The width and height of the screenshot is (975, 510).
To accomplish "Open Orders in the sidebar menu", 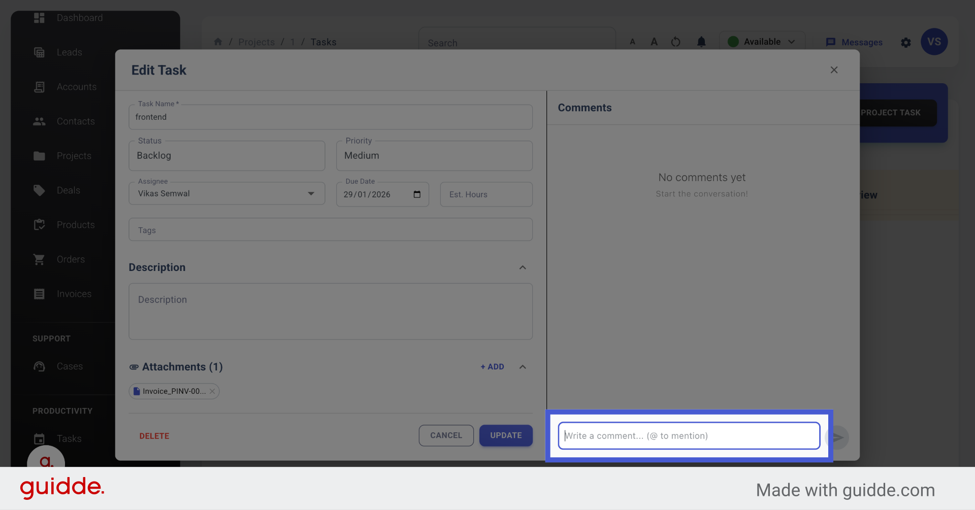I will [x=71, y=259].
